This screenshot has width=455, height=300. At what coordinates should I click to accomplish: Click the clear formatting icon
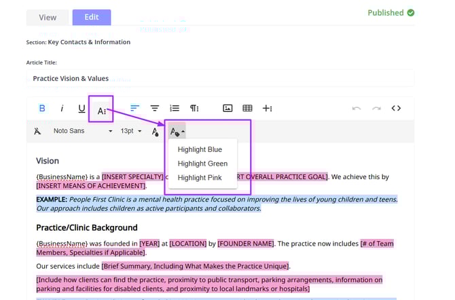click(37, 131)
